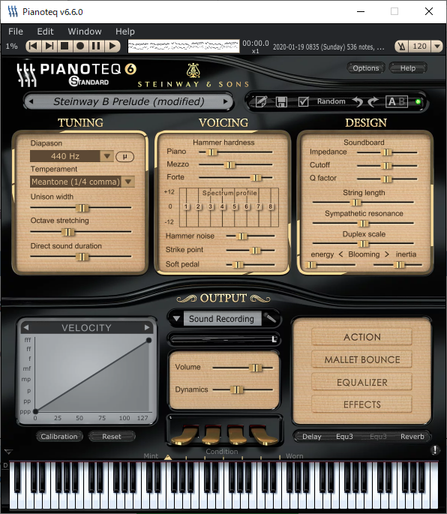
Task: Open the MALLET BOUNCE panel
Action: 361,359
